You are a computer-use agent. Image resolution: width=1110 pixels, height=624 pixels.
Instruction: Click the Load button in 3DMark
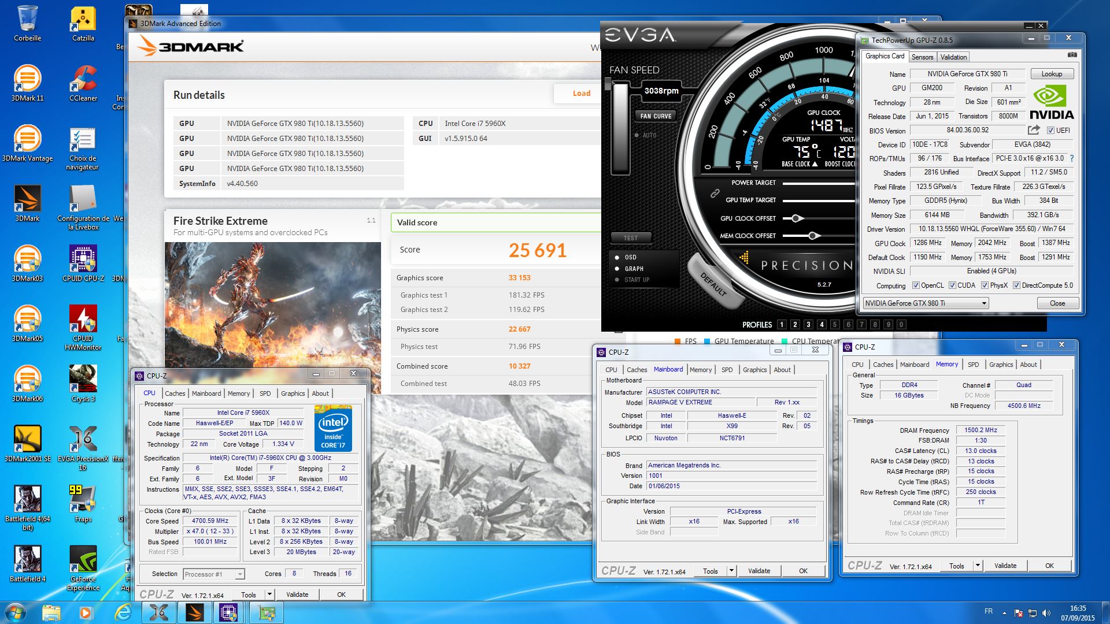[582, 93]
